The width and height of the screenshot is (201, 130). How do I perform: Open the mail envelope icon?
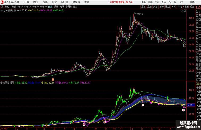[181, 2]
